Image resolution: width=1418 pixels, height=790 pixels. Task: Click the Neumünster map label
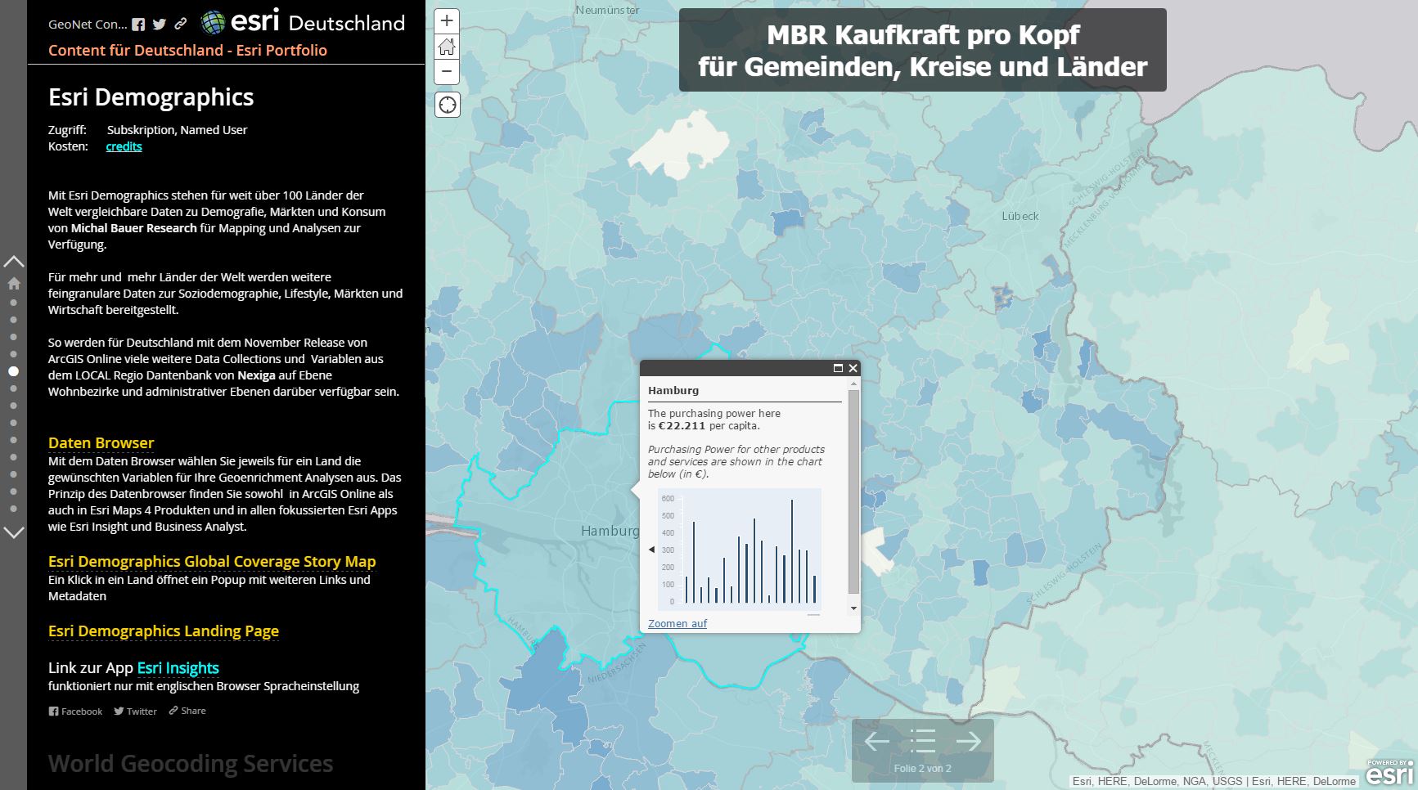point(607,10)
